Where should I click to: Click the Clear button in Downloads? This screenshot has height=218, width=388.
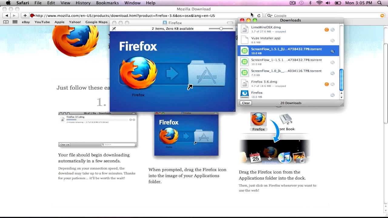tap(246, 103)
